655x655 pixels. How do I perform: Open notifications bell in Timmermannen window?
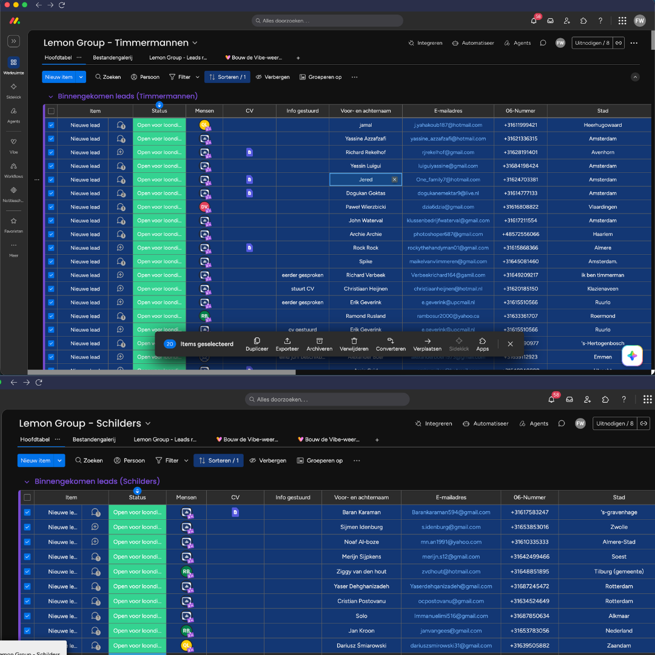[534, 21]
